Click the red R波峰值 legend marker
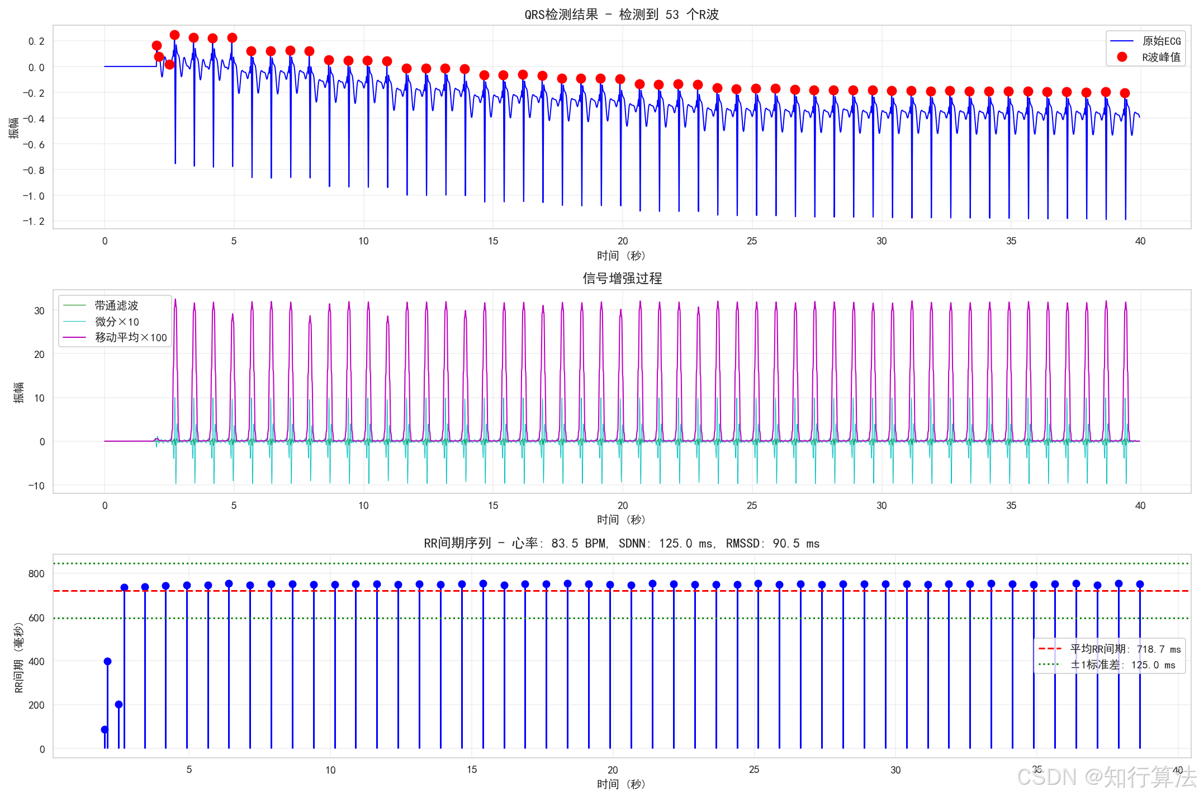 pyautogui.click(x=1121, y=57)
